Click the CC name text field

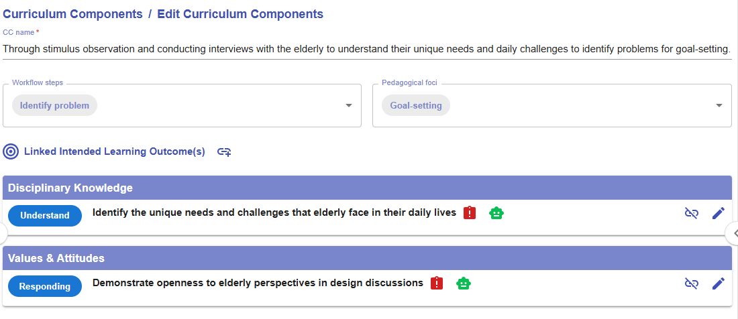coord(366,49)
